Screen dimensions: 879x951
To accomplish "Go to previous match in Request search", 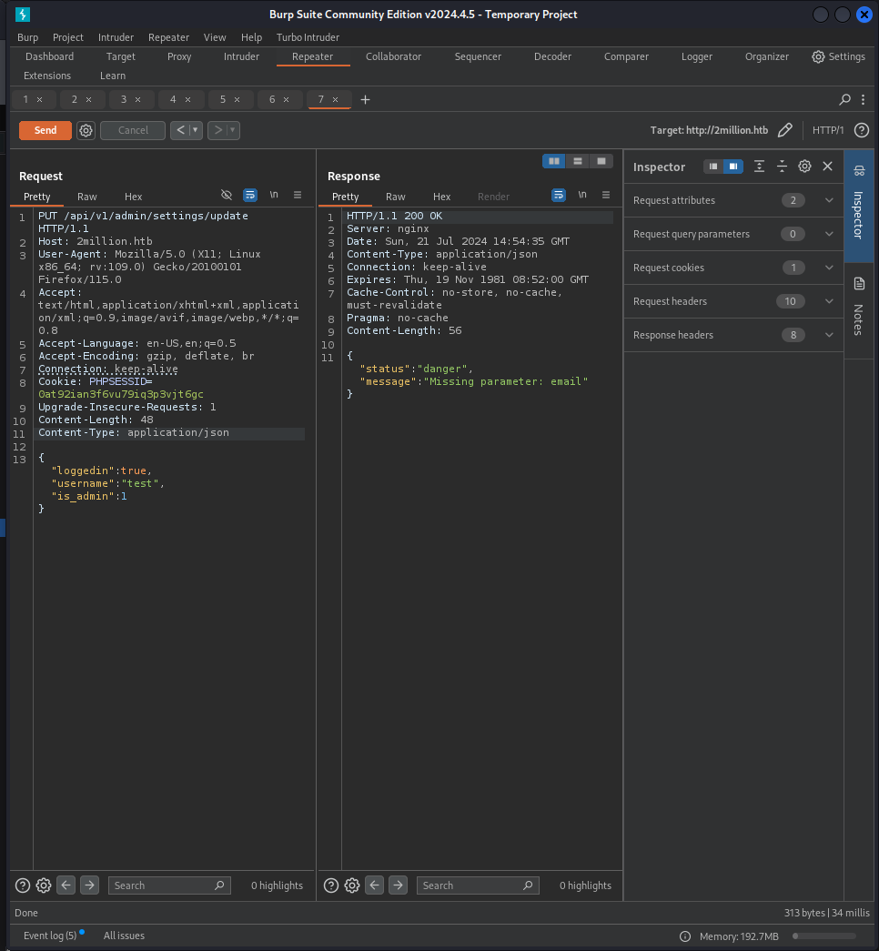I will pyautogui.click(x=66, y=885).
